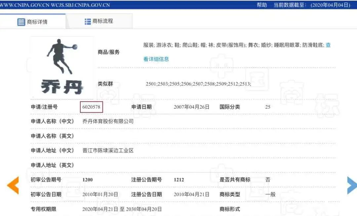Click the 申请人地址（中文） label
357x216 pixels.
tap(52, 150)
